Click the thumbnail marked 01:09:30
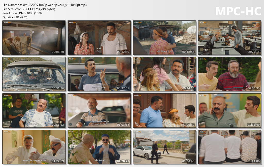This screenshot has width=264, height=167. pyautogui.click(x=164, y=111)
